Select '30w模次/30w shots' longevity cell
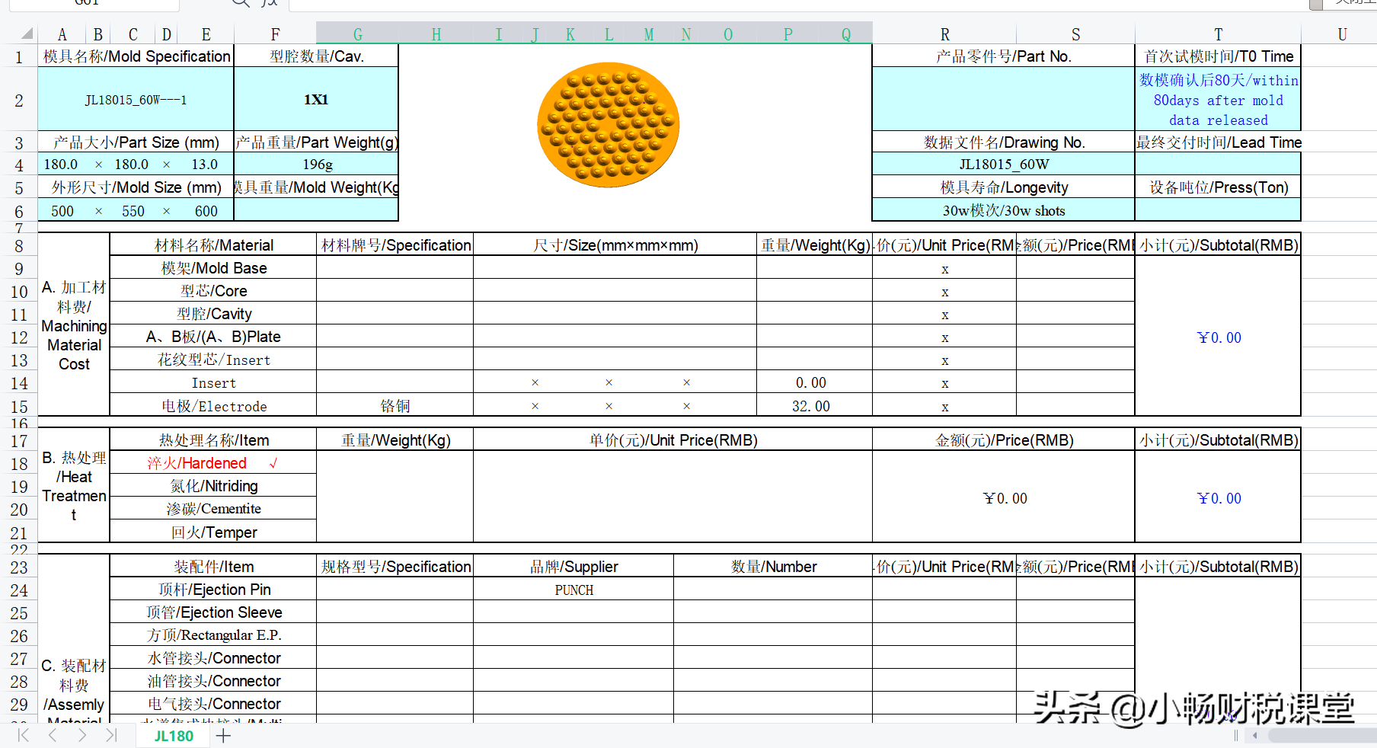This screenshot has height=748, width=1377. (x=1003, y=211)
